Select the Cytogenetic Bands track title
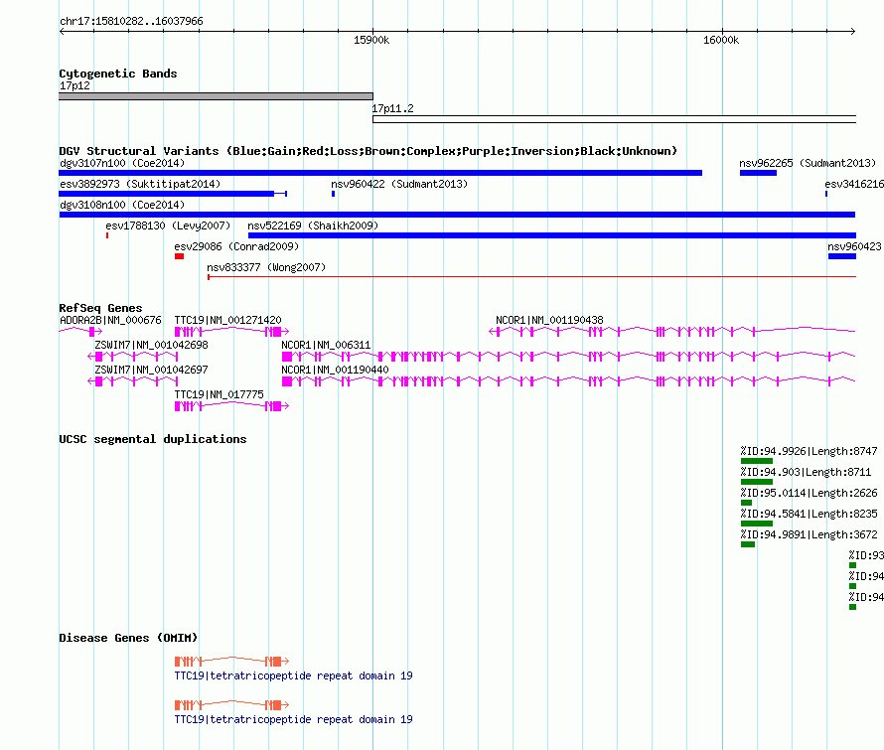The height and width of the screenshot is (750, 884). point(118,74)
